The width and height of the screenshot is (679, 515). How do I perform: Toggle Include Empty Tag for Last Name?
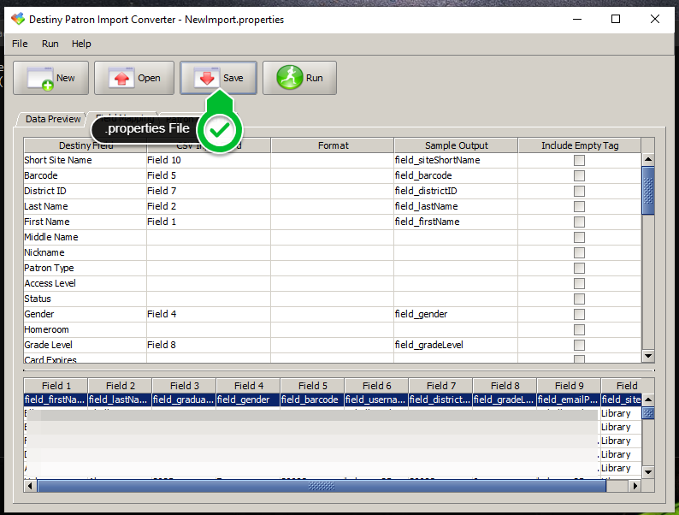579,207
